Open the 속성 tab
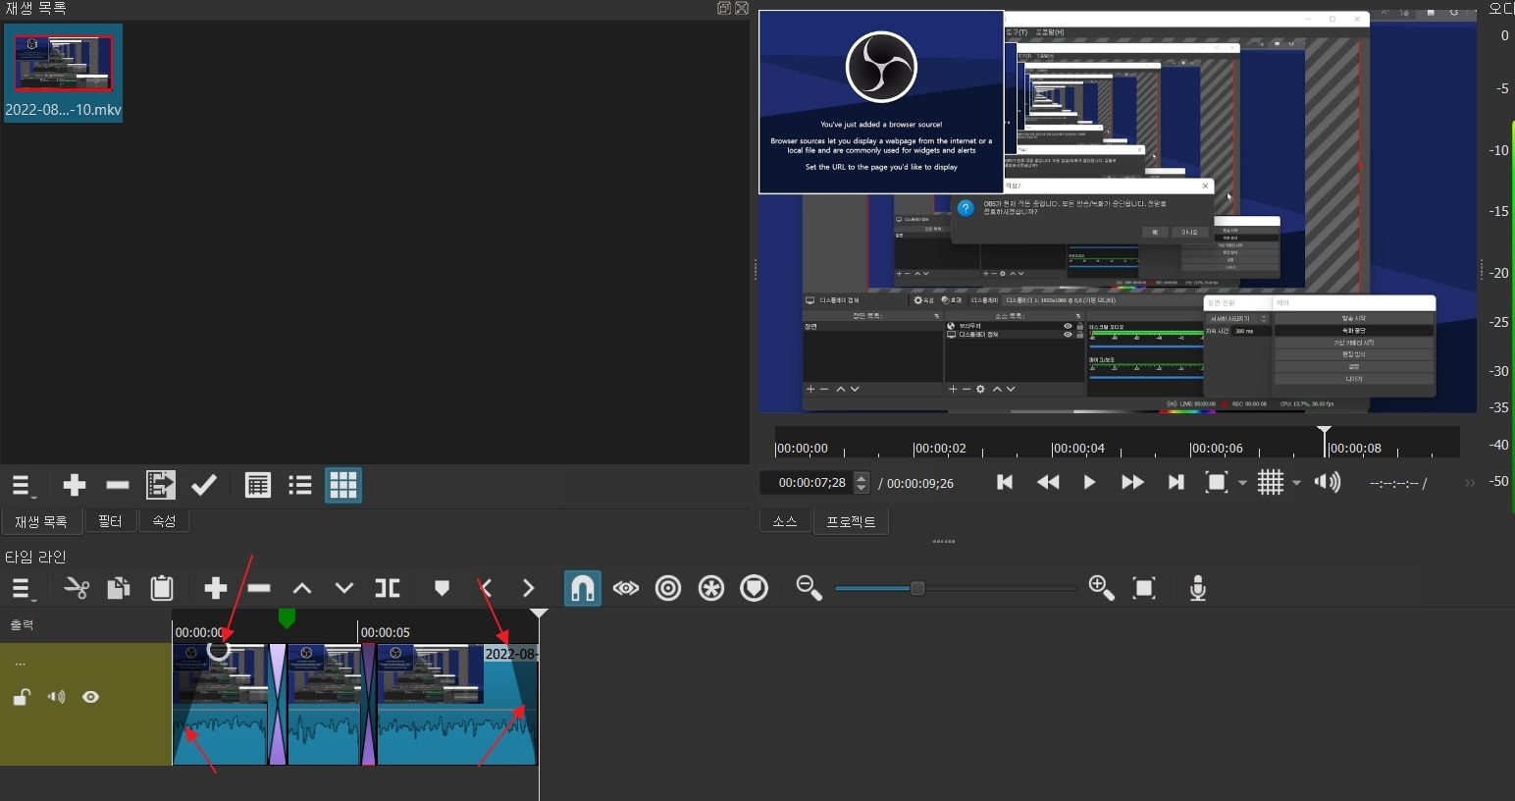The height and width of the screenshot is (801, 1515). pyautogui.click(x=164, y=521)
